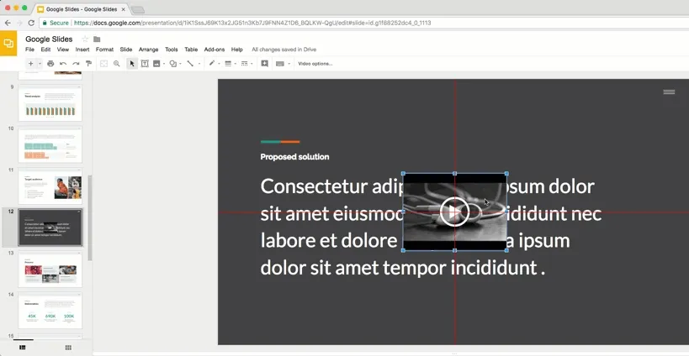Click the Line color pencil icon

coord(212,64)
